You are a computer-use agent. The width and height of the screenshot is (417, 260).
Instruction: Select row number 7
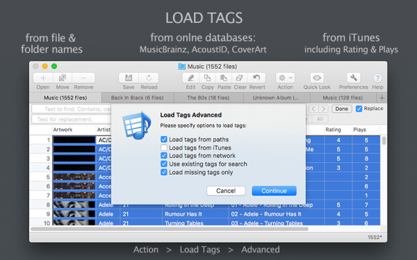pyautogui.click(x=48, y=196)
